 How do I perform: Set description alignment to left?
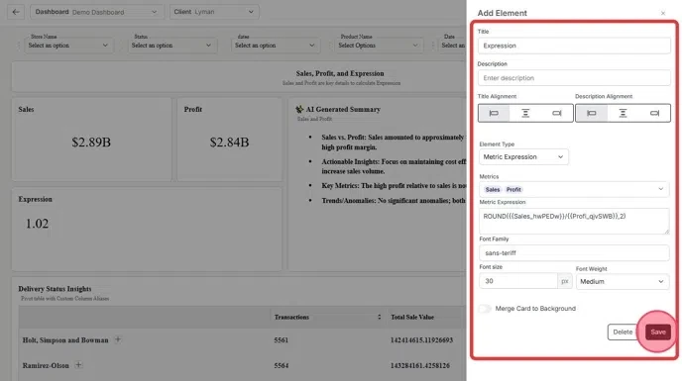pos(591,114)
